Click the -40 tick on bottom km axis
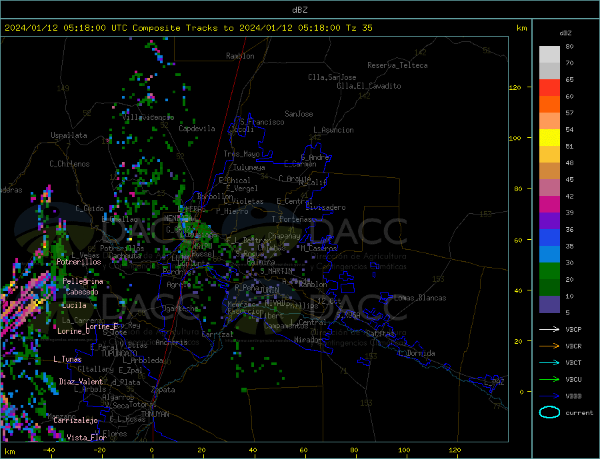The image size is (600, 459). [49, 450]
